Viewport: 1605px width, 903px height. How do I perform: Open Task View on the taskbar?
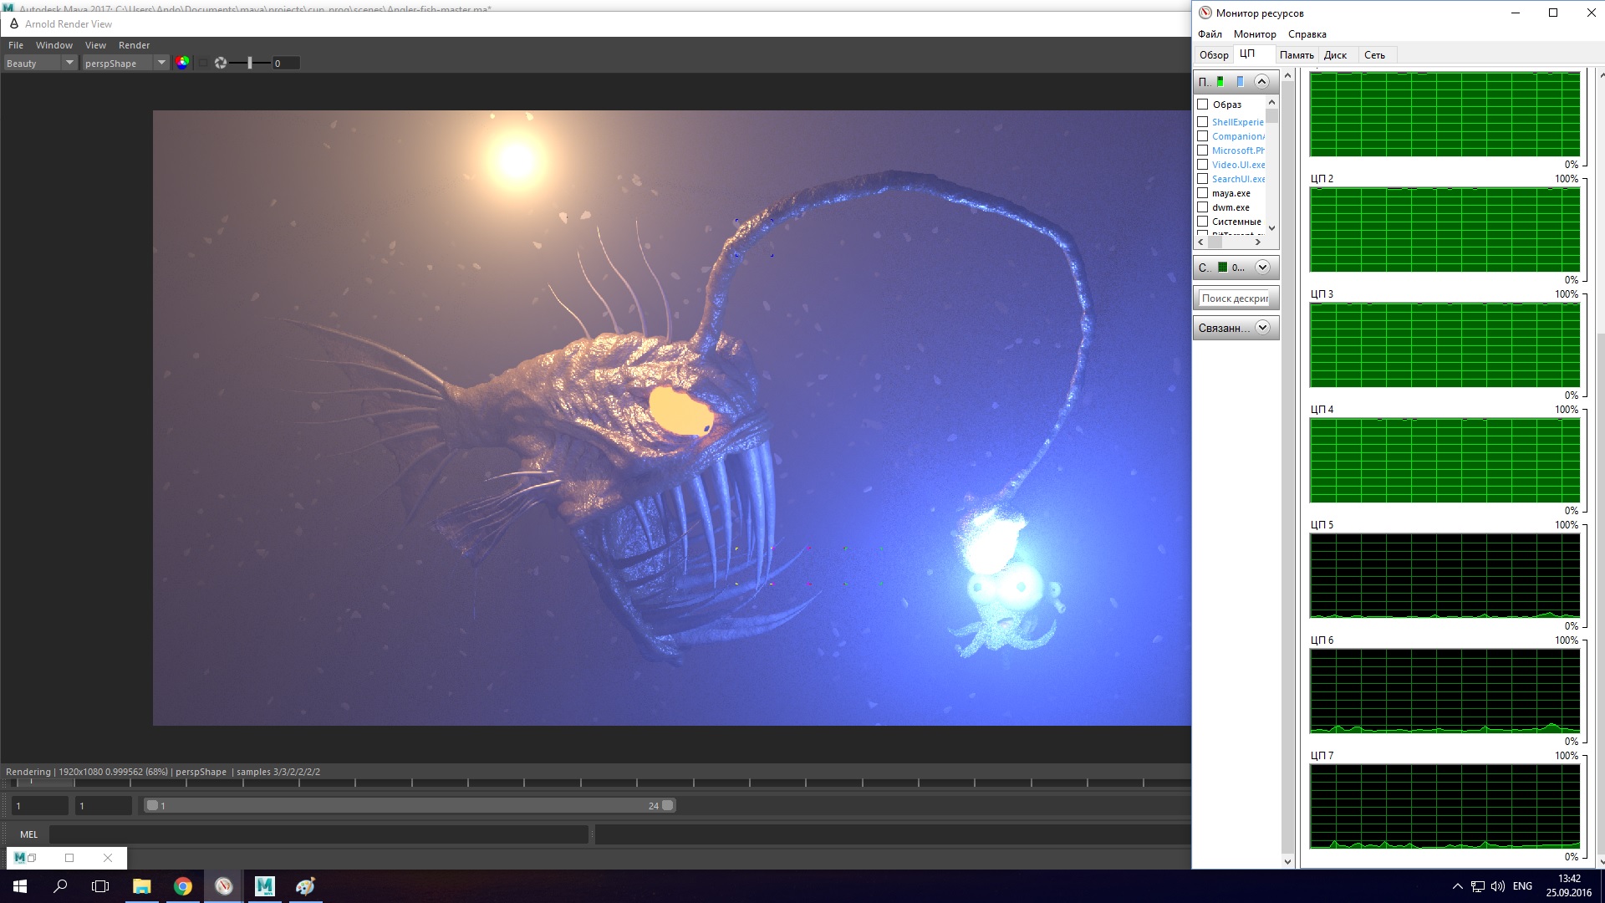(x=100, y=886)
